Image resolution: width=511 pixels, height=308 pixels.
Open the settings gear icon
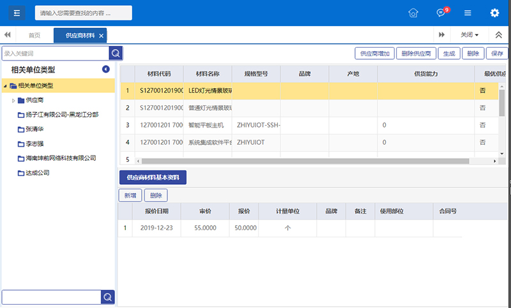[x=494, y=13]
